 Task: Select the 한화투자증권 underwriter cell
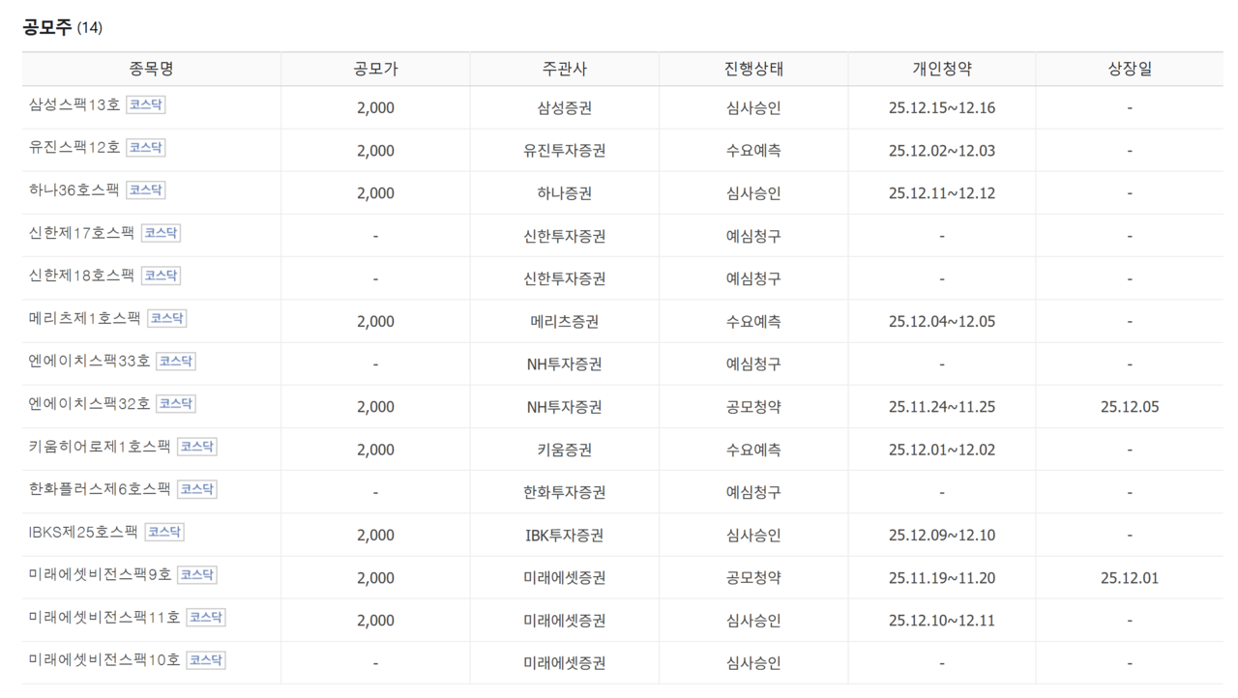click(565, 492)
